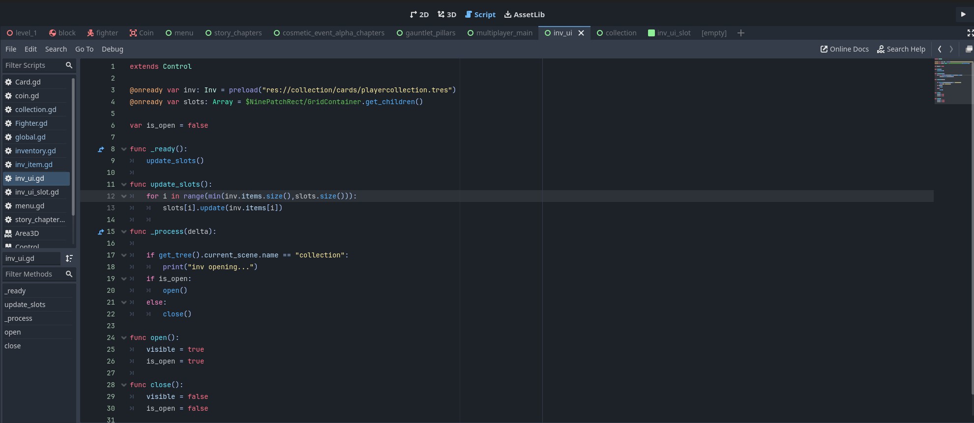Click the Play project button

963,14
